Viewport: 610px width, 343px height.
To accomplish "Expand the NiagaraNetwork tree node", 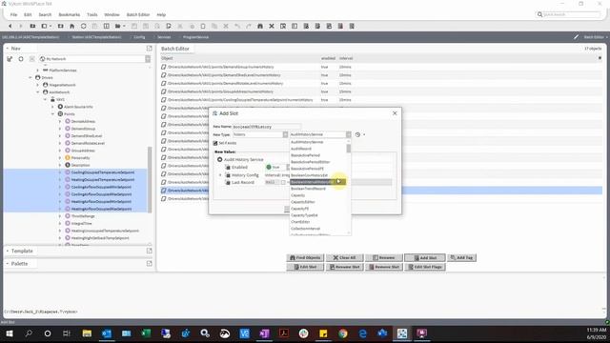I will tap(38, 85).
